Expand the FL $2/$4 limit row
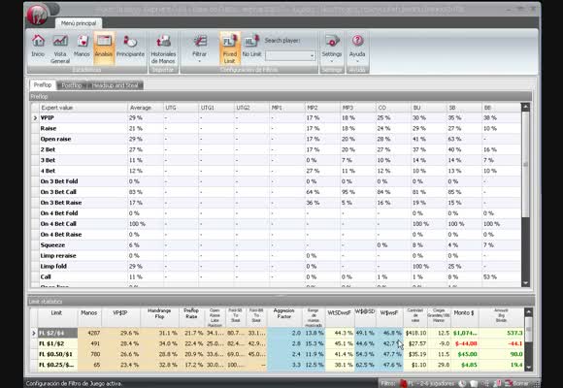This screenshot has width=563, height=388. tap(34, 333)
